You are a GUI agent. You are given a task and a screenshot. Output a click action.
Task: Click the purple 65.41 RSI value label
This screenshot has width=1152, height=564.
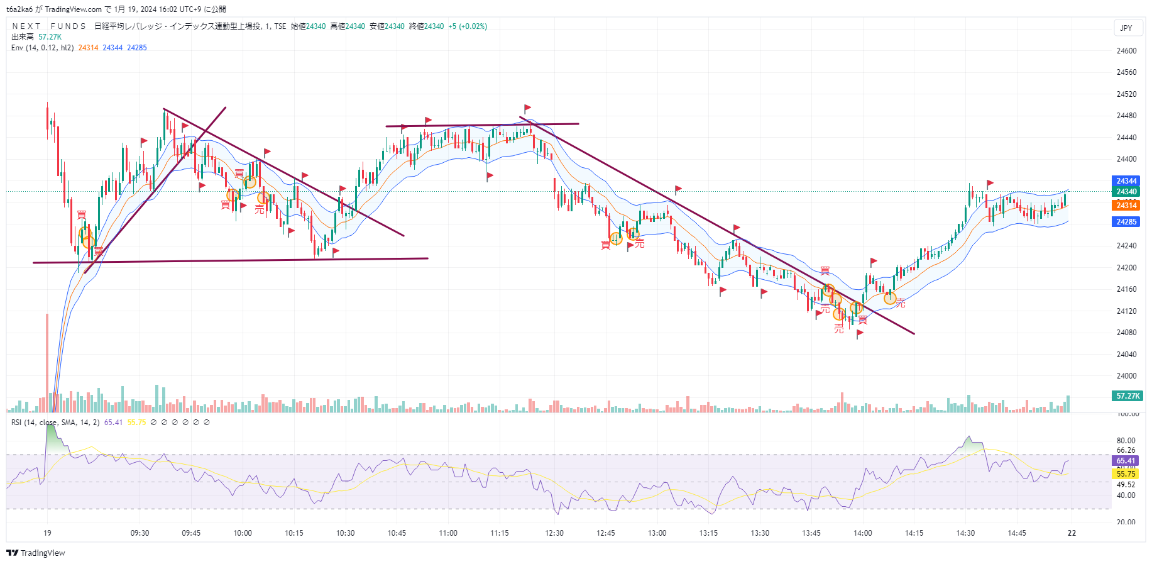1125,461
